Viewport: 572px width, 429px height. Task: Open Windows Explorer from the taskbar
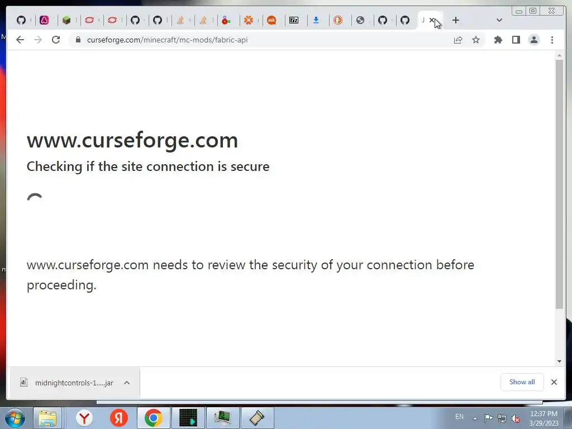tap(48, 418)
